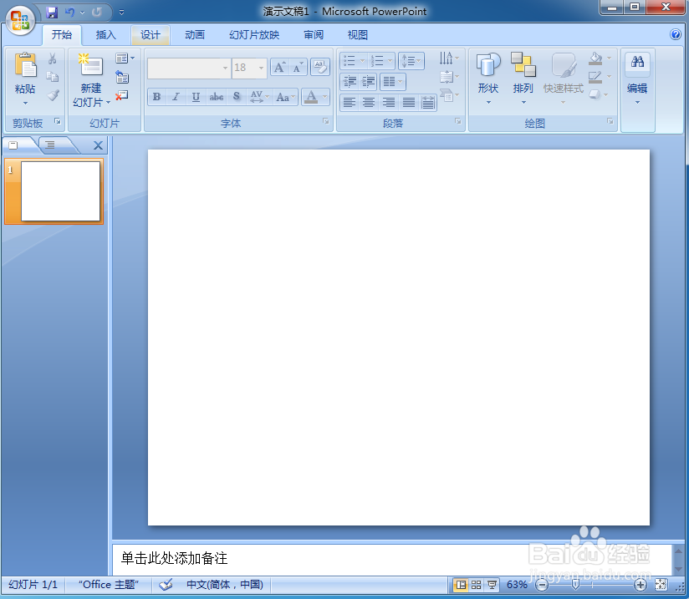Close the slides thumbnail pane
Screen dimensions: 689x599
pos(99,145)
